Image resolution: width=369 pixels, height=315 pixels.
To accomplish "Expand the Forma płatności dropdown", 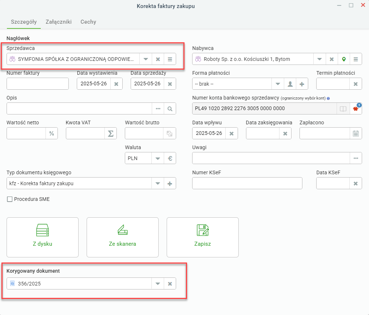I will pos(278,84).
